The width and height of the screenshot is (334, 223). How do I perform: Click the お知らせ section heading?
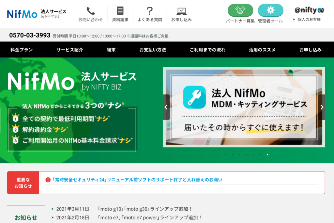point(26,218)
